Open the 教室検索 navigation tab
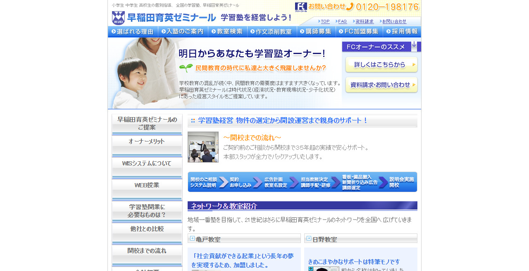 (x=227, y=32)
